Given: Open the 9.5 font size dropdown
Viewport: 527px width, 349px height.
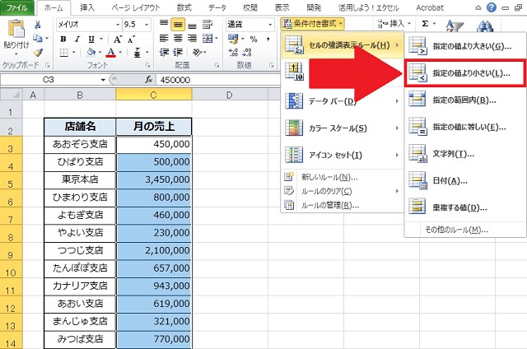Looking at the screenshot, I should 147,25.
